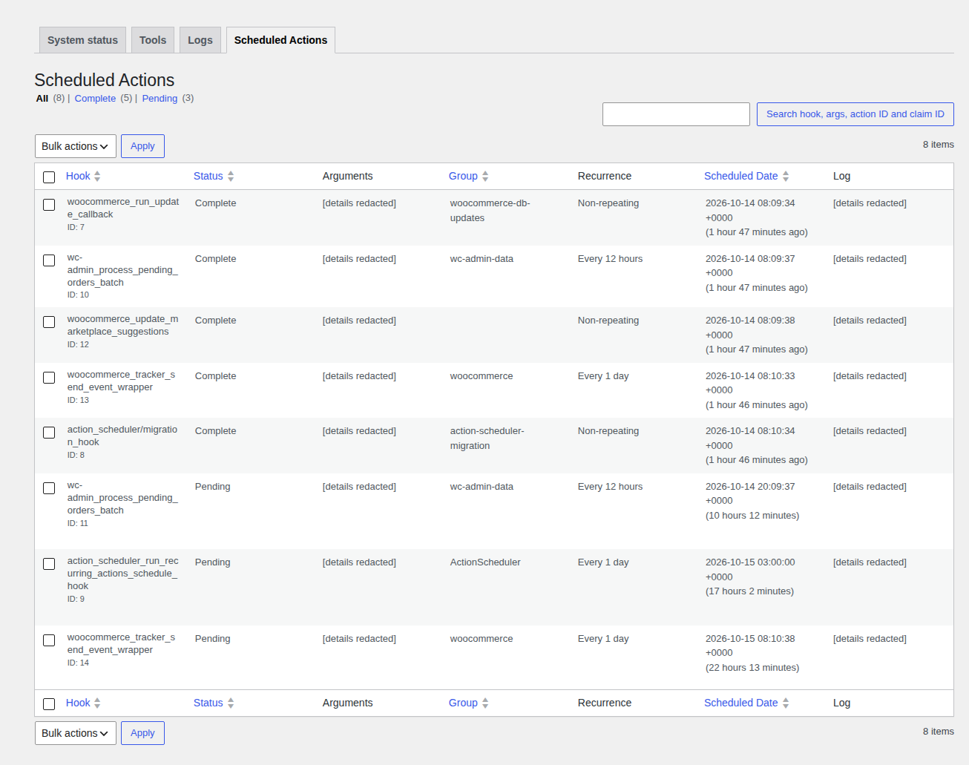Click sort arrows beside top Group header
Screen dimensions: 969x765
(485, 177)
